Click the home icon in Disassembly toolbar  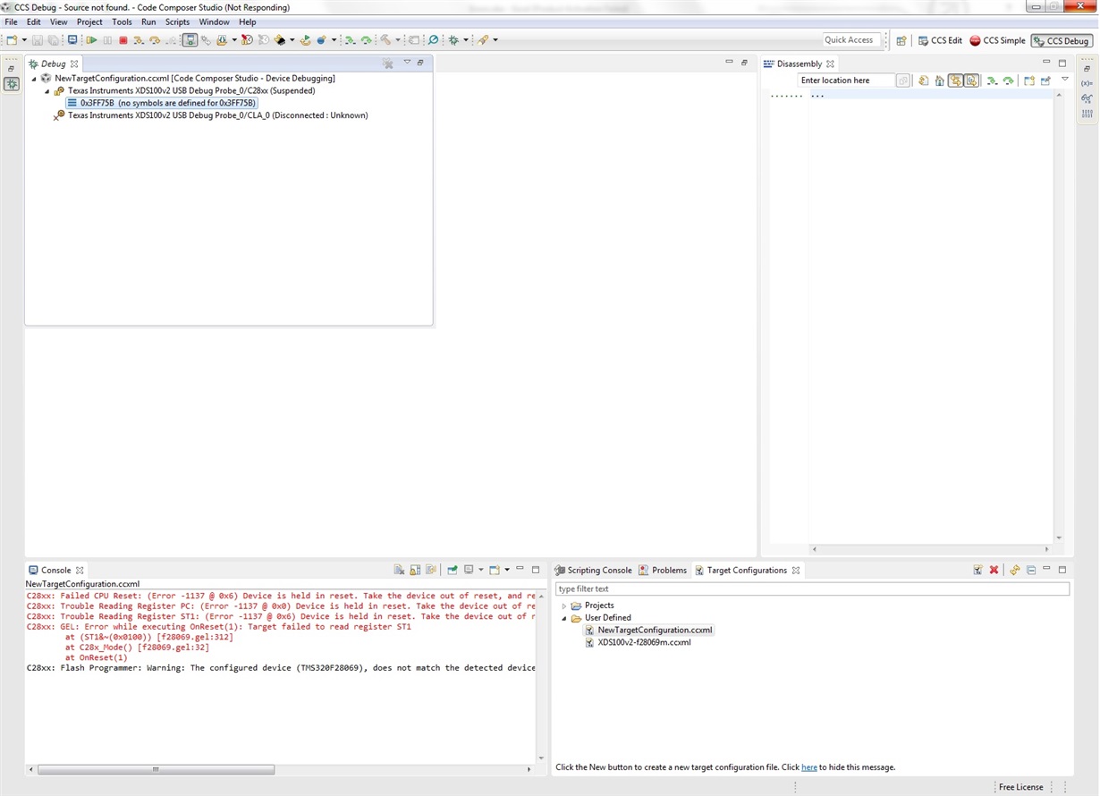pyautogui.click(x=939, y=80)
